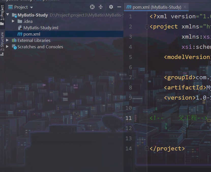The width and height of the screenshot is (211, 172).
Task: Close the pom.xml editor tab
Action: [185, 7]
